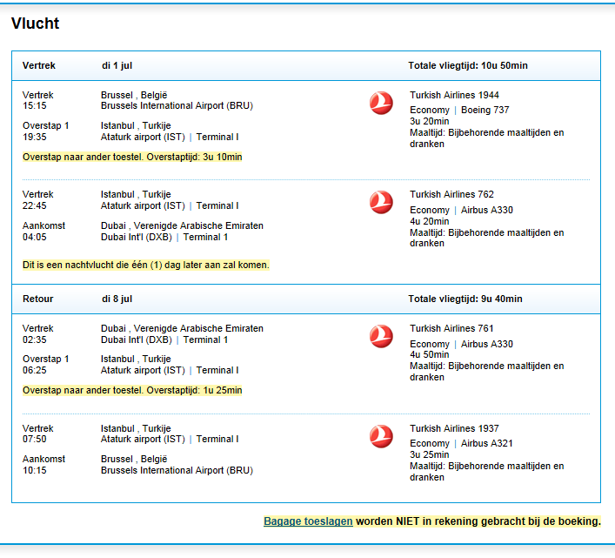Click the '3u 25min' flight duration
The height and width of the screenshot is (558, 615).
pos(429,454)
